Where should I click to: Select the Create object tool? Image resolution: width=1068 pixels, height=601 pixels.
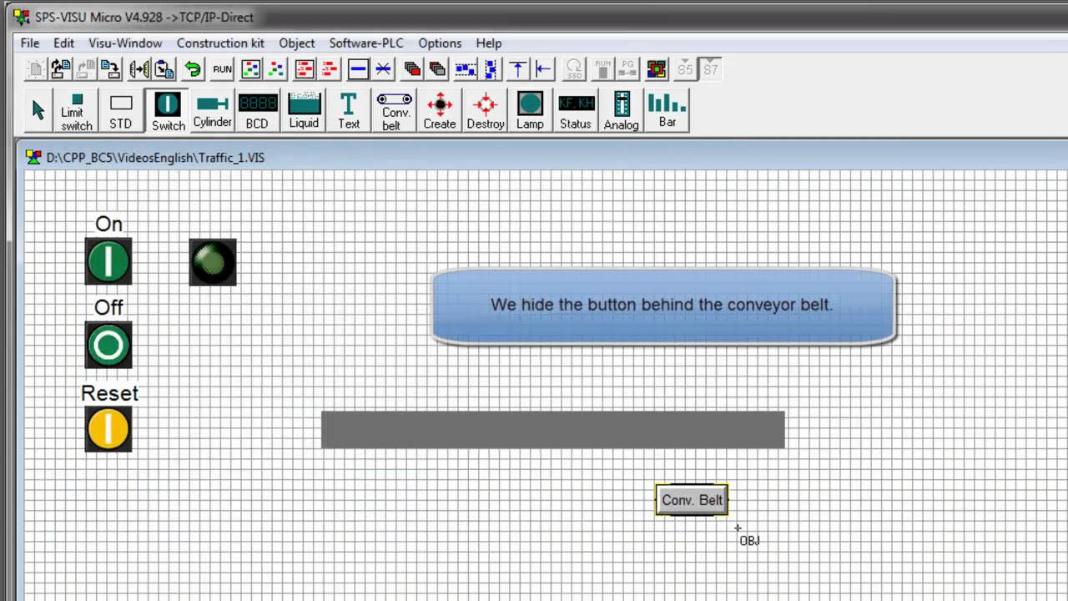click(440, 111)
